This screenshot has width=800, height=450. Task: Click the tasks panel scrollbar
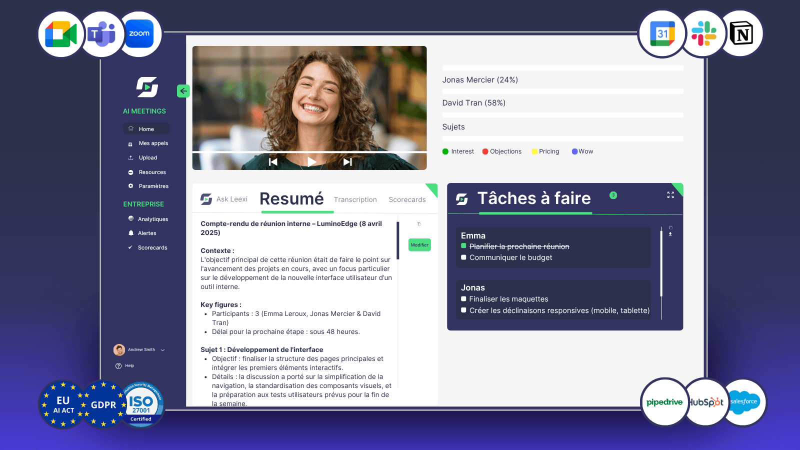(x=661, y=263)
